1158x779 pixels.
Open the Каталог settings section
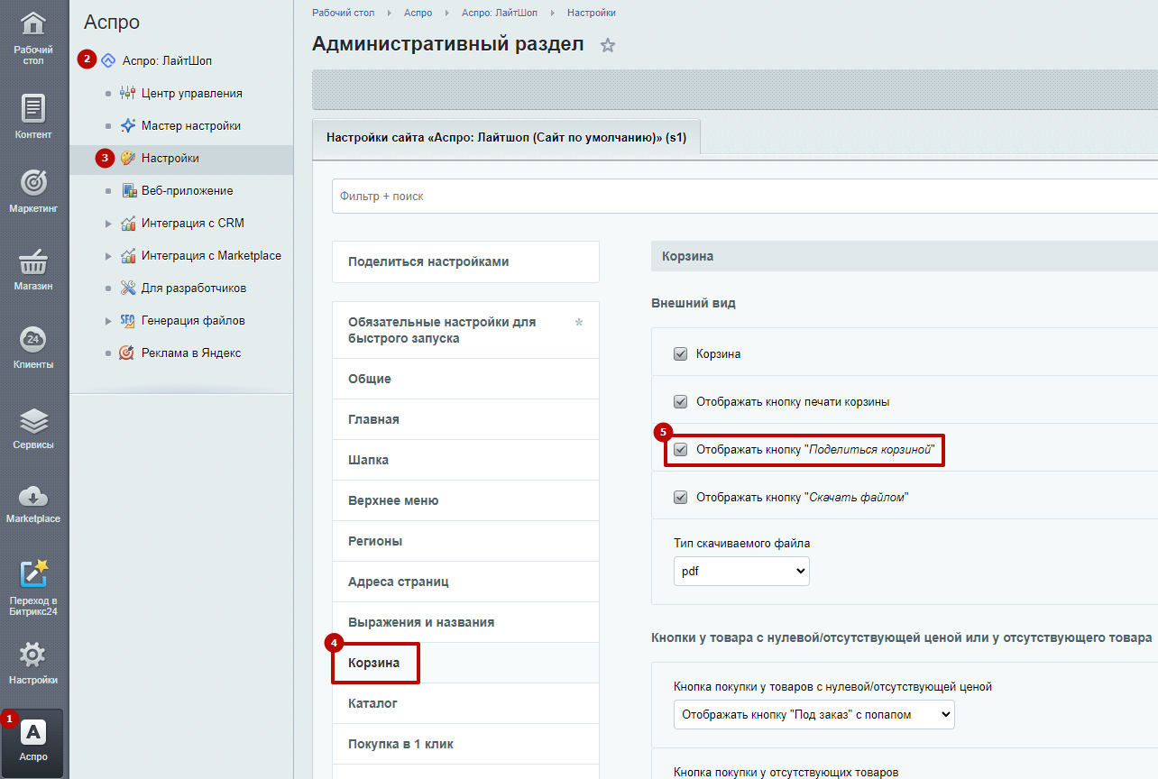465,703
